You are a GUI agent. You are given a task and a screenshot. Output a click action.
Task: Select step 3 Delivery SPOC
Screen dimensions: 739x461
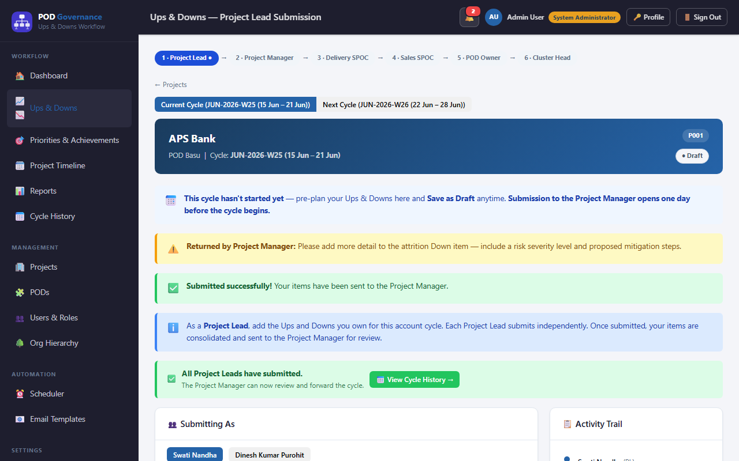(343, 58)
